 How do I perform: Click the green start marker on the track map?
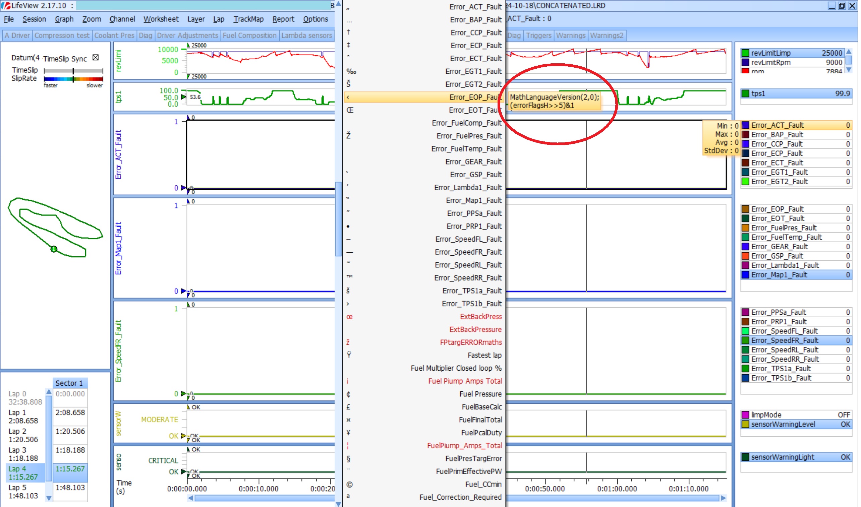tap(53, 249)
